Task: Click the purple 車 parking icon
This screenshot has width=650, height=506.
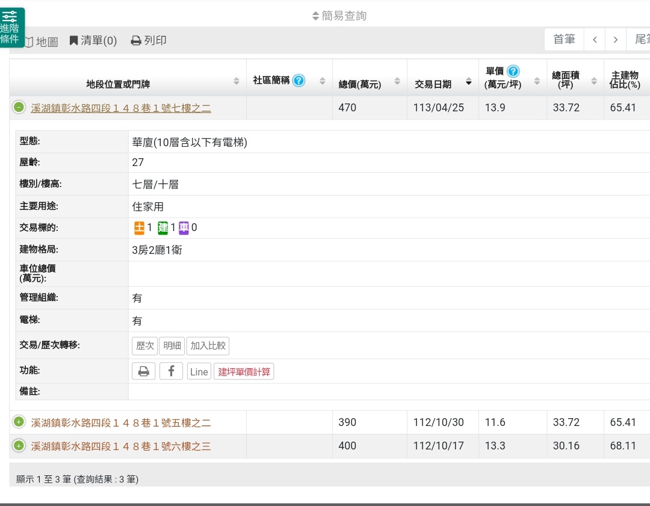Action: pos(184,227)
